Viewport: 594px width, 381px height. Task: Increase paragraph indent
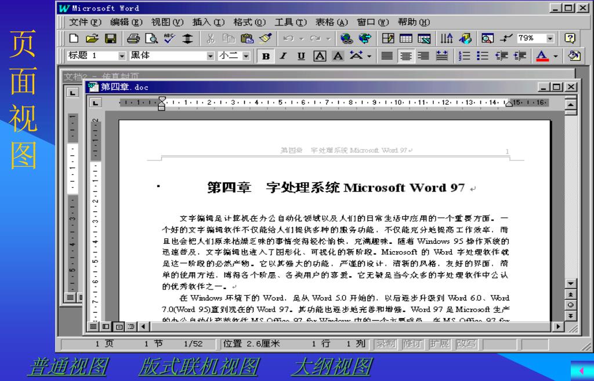point(520,56)
